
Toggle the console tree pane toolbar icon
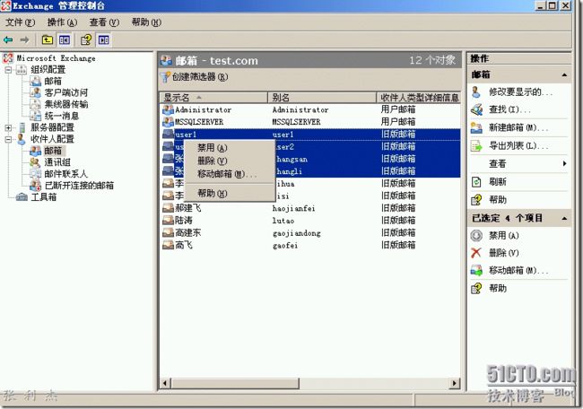click(65, 39)
